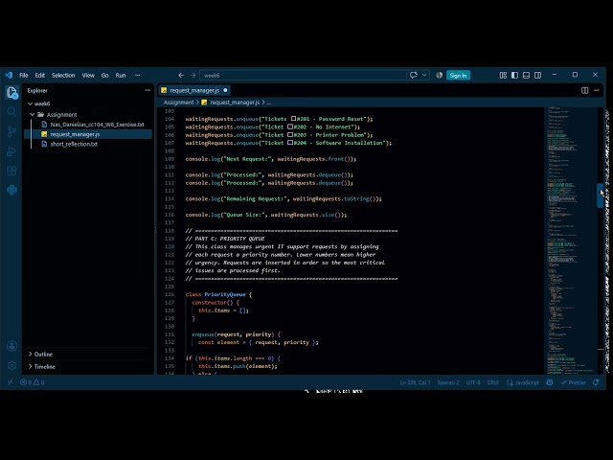
Task: Open the Extensions view
Action: pos(11,171)
